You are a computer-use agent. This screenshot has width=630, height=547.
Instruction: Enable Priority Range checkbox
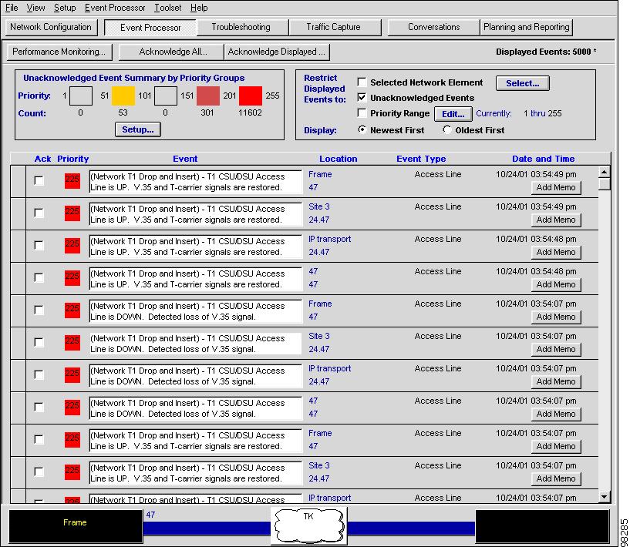pyautogui.click(x=362, y=113)
